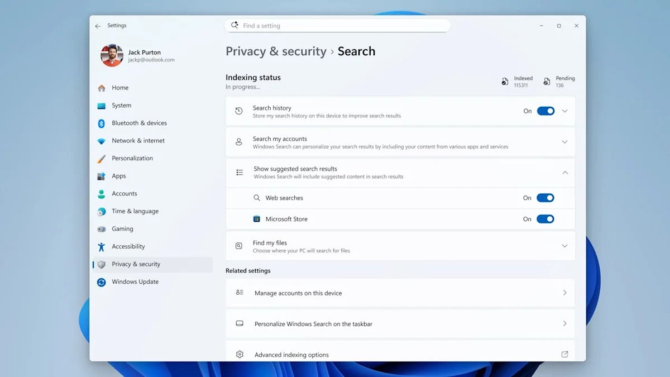Image resolution: width=670 pixels, height=377 pixels.
Task: Click the Network wifi icon
Action: [101, 141]
